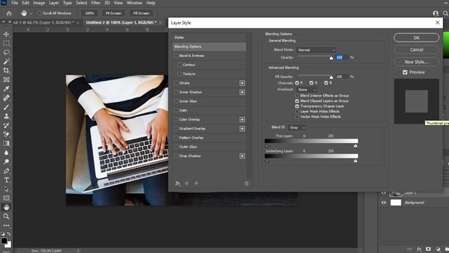Image resolution: width=449 pixels, height=253 pixels.
Task: Click the fx icon in Layer Style dialog
Action: click(178, 183)
